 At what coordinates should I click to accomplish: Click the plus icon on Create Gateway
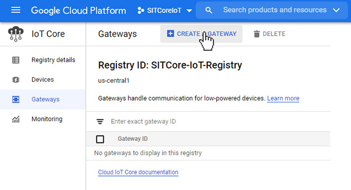click(170, 34)
